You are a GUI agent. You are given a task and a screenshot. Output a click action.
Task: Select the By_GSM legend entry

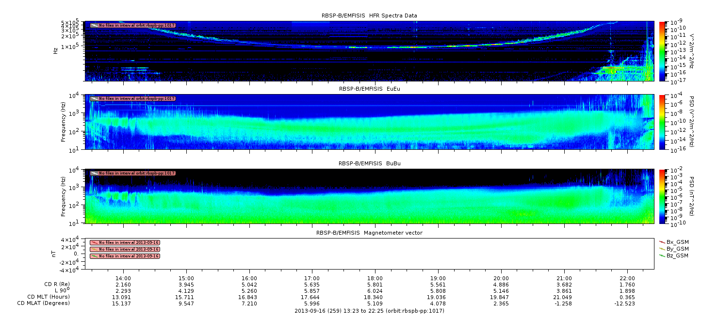pos(677,249)
